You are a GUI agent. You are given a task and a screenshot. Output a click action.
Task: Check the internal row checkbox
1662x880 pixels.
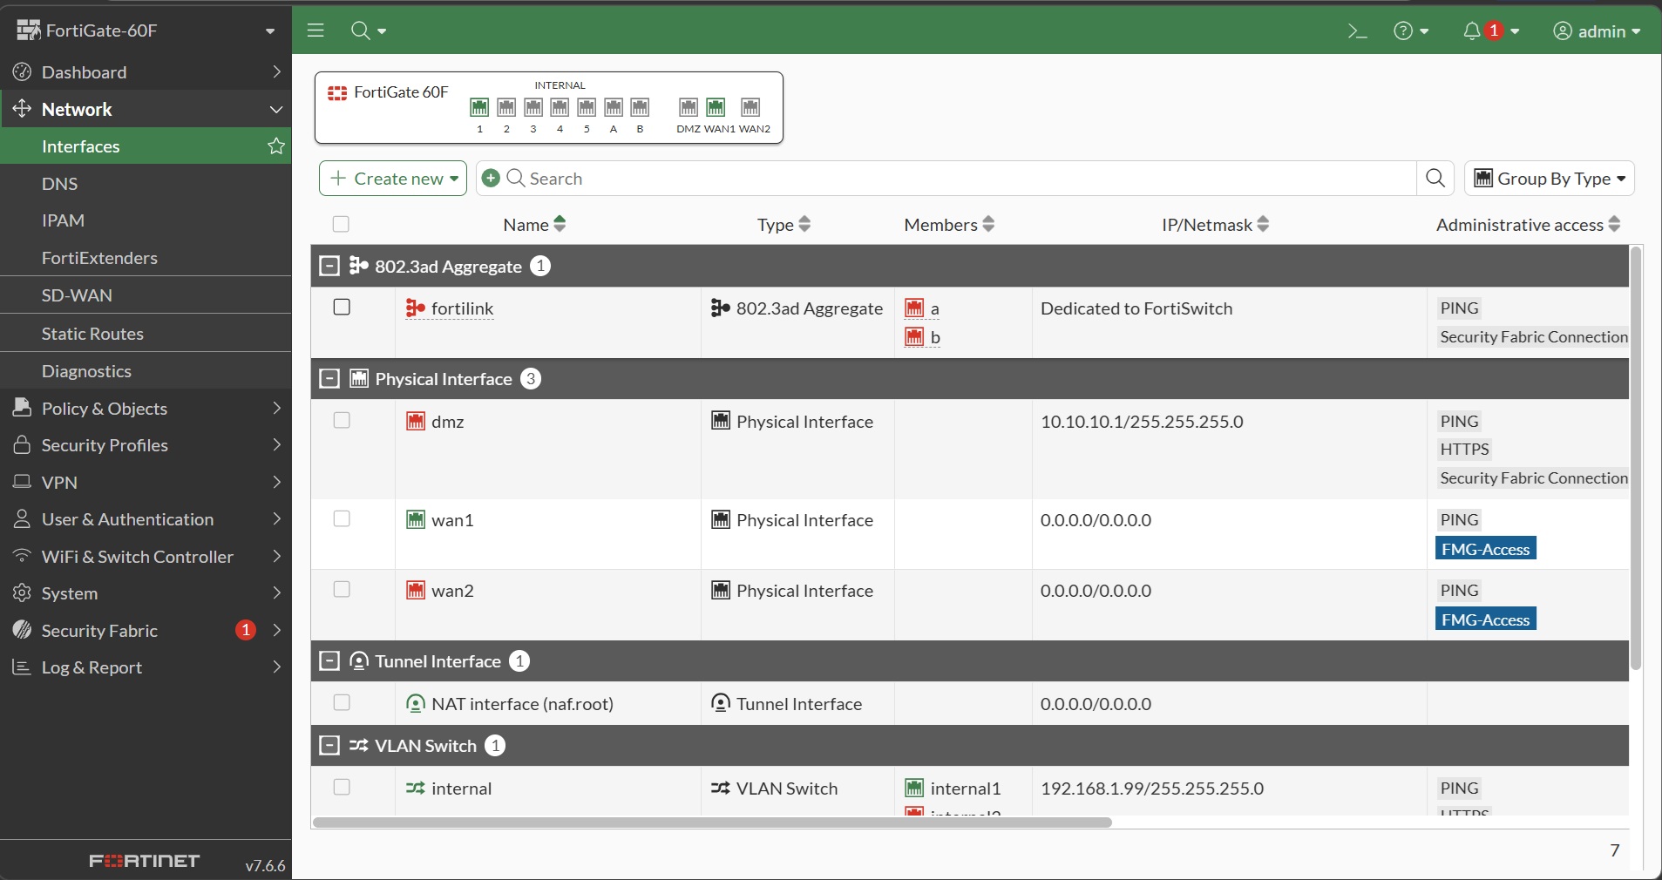tap(342, 788)
